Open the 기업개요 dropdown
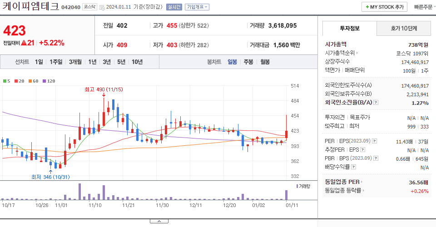Image resolution: width=436 pixels, height=227 pixels. pos(197,7)
